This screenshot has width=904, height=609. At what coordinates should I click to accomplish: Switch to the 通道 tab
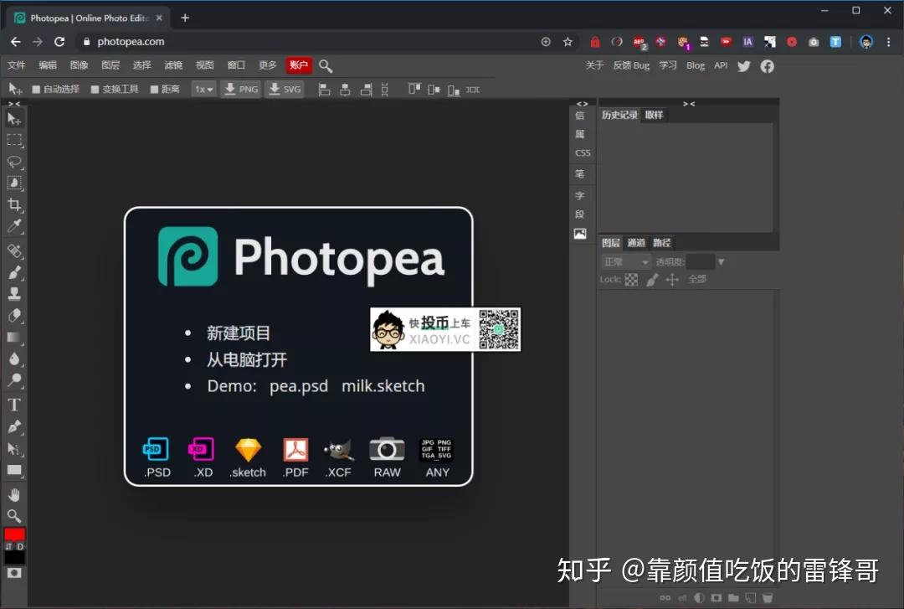tap(636, 242)
